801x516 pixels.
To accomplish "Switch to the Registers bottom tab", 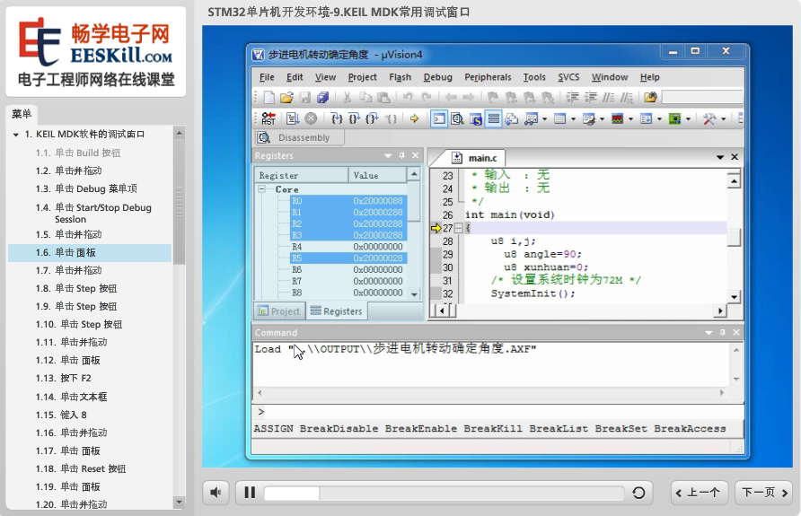I will click(336, 310).
